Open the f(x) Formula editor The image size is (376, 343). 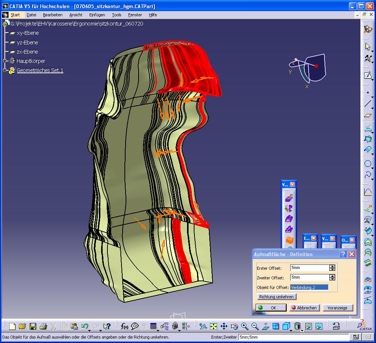click(124, 326)
